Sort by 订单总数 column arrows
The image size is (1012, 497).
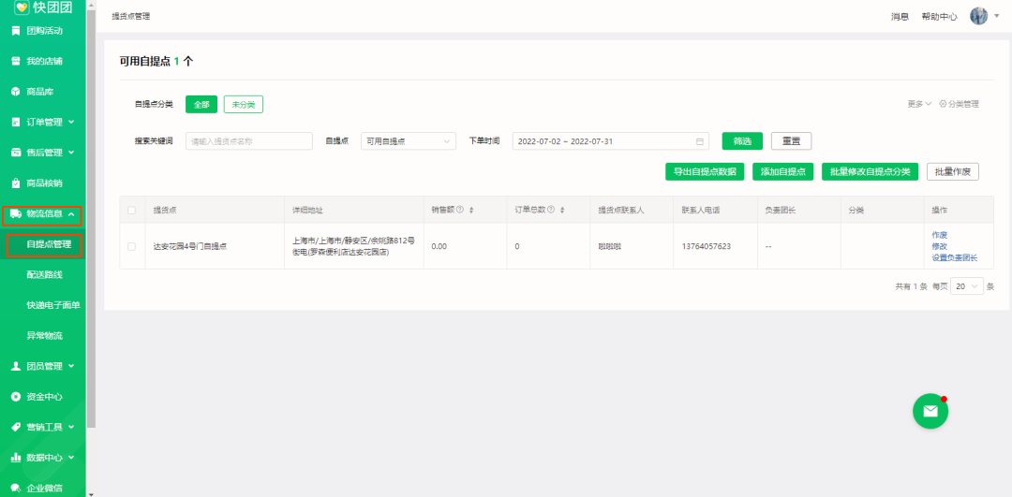coord(561,211)
